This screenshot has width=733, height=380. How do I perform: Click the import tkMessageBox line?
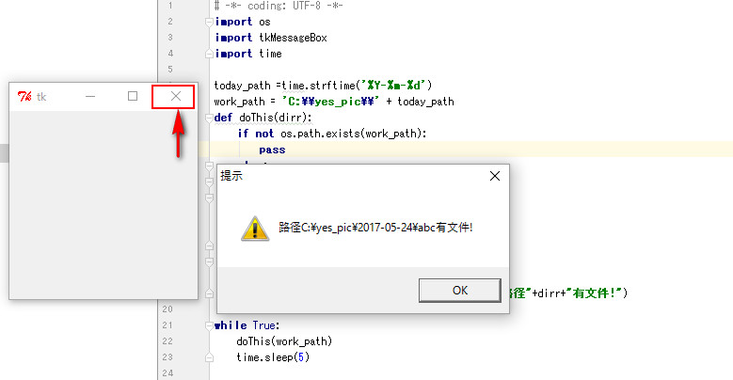tap(271, 38)
